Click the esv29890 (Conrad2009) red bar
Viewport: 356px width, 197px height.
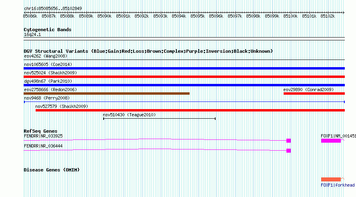[x=314, y=94]
